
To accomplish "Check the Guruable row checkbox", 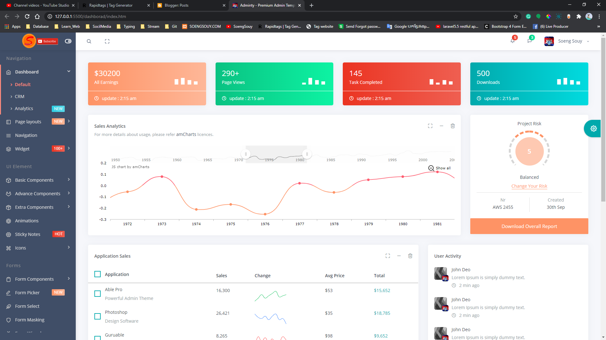I will [98, 338].
